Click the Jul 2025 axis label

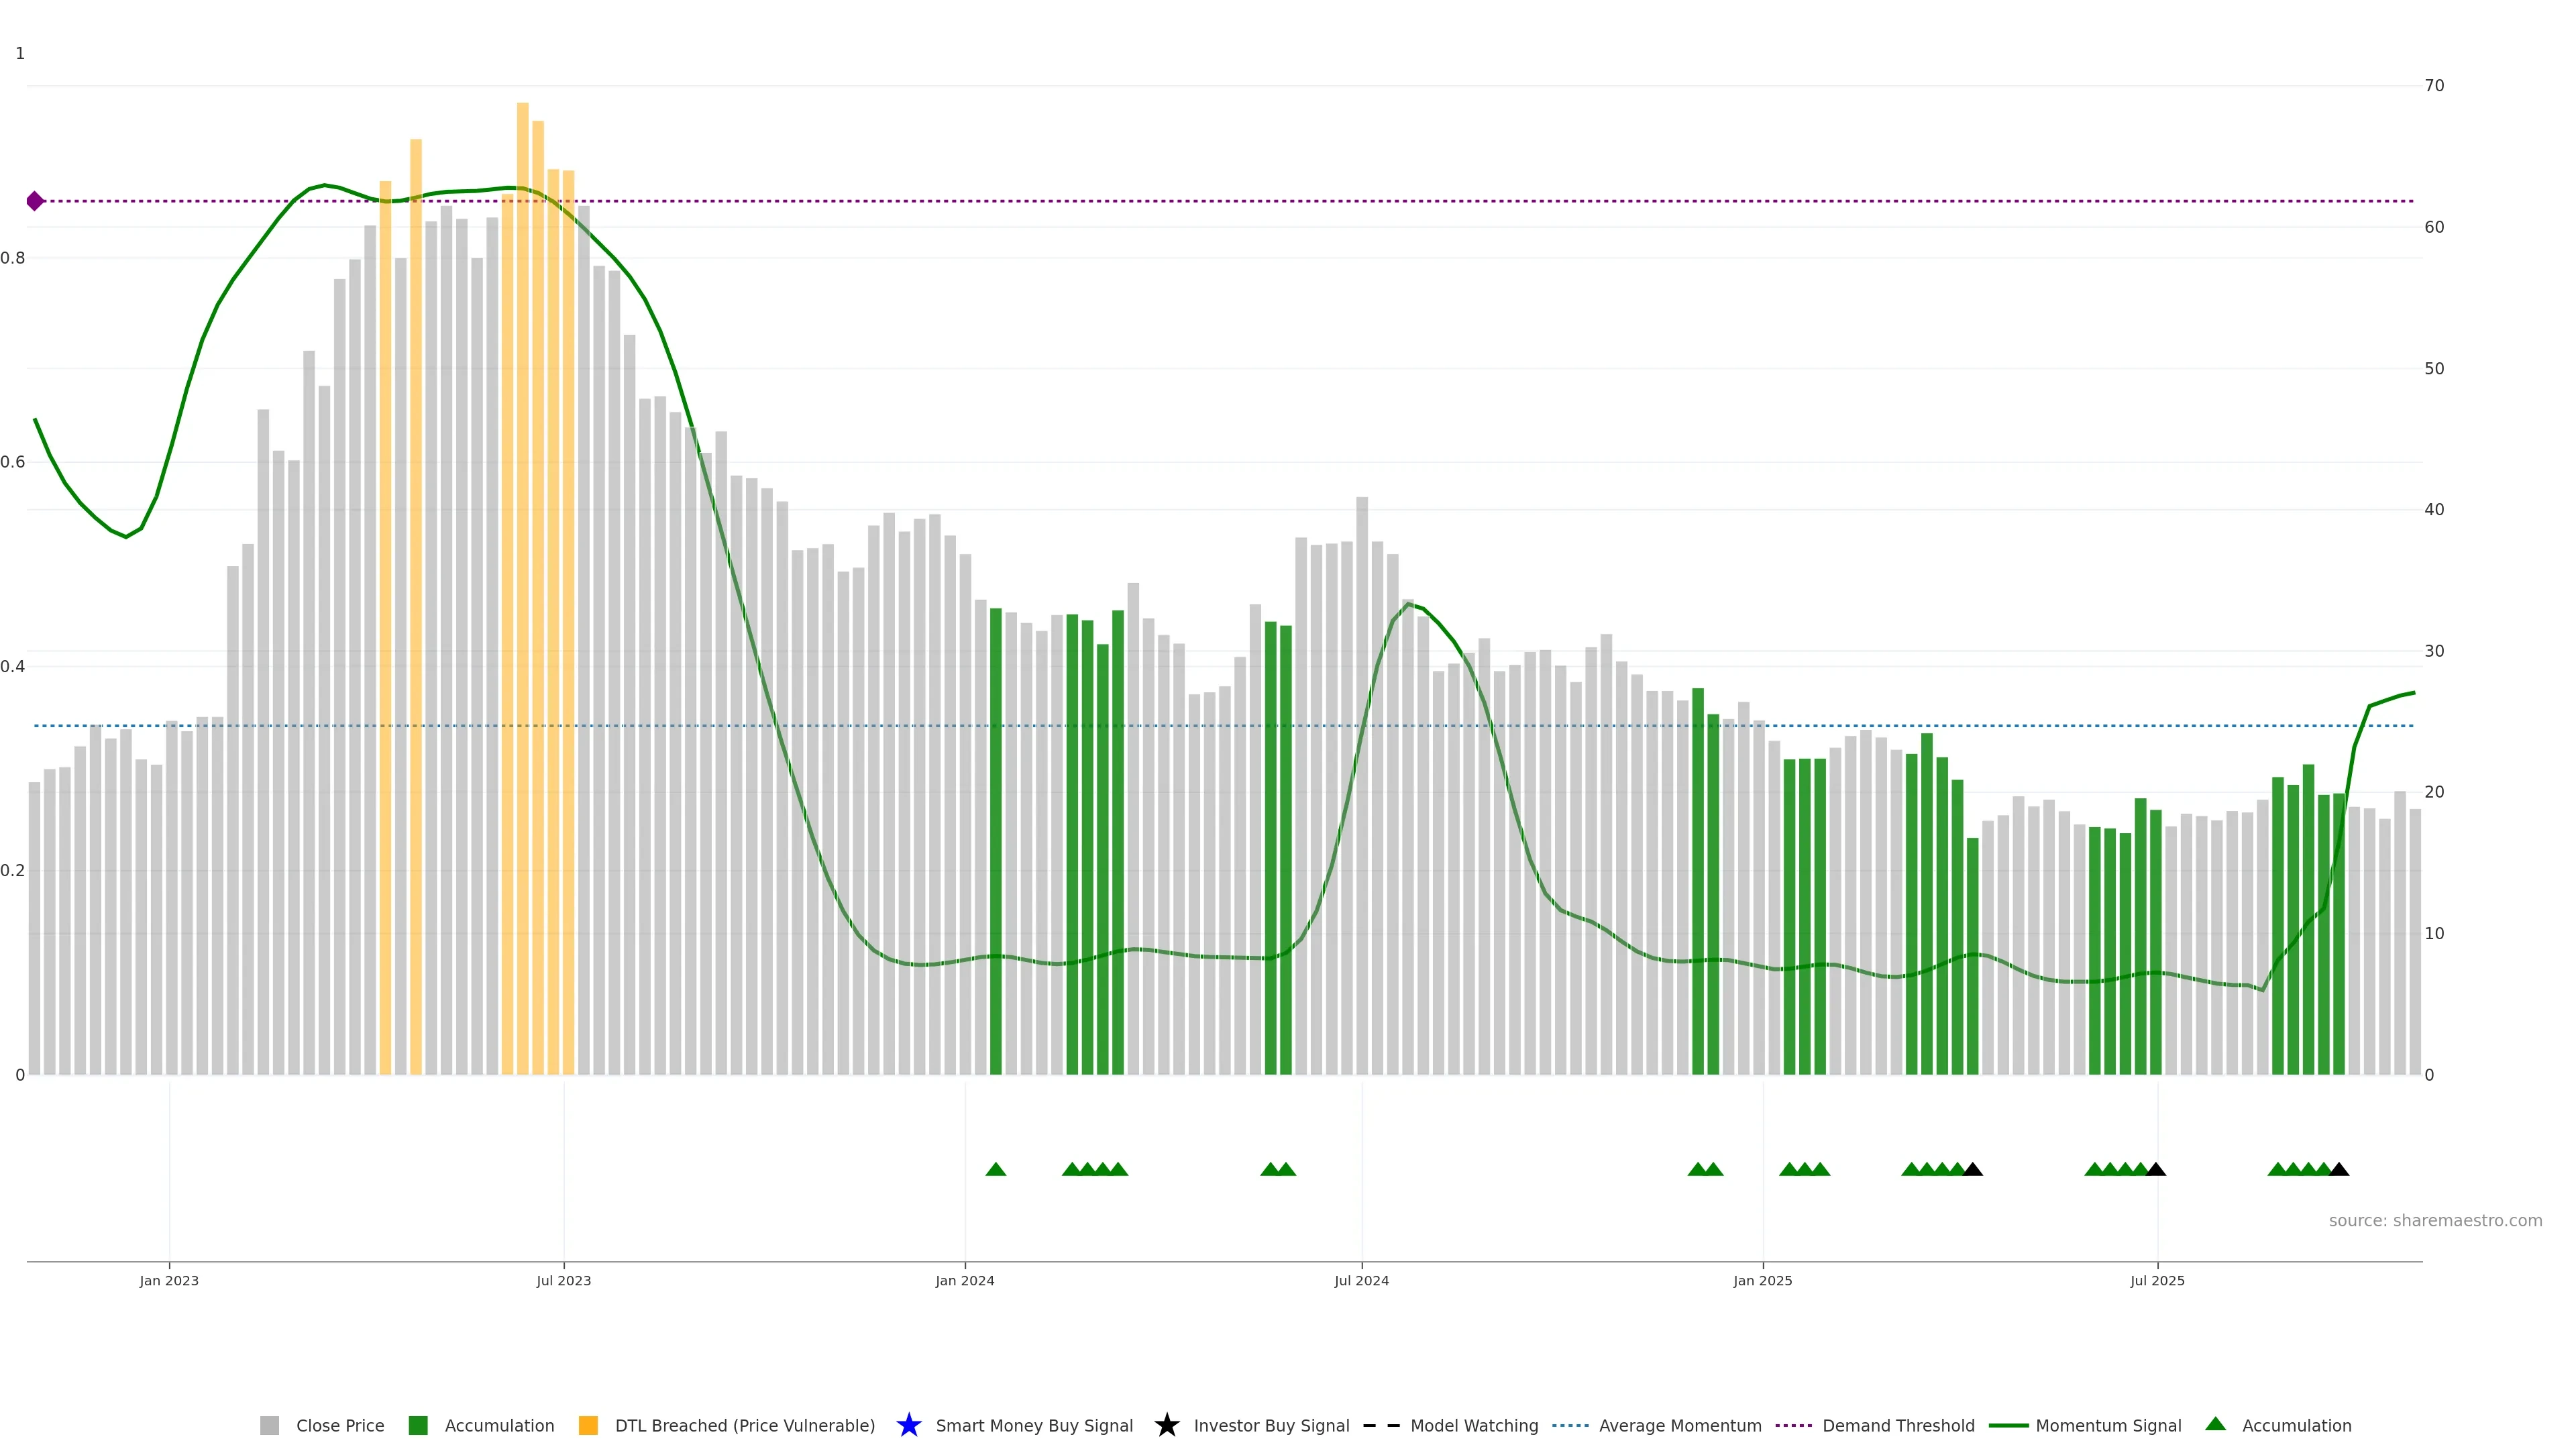(2157, 1281)
